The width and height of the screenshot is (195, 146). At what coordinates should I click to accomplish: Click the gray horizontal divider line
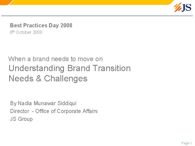[97, 16]
